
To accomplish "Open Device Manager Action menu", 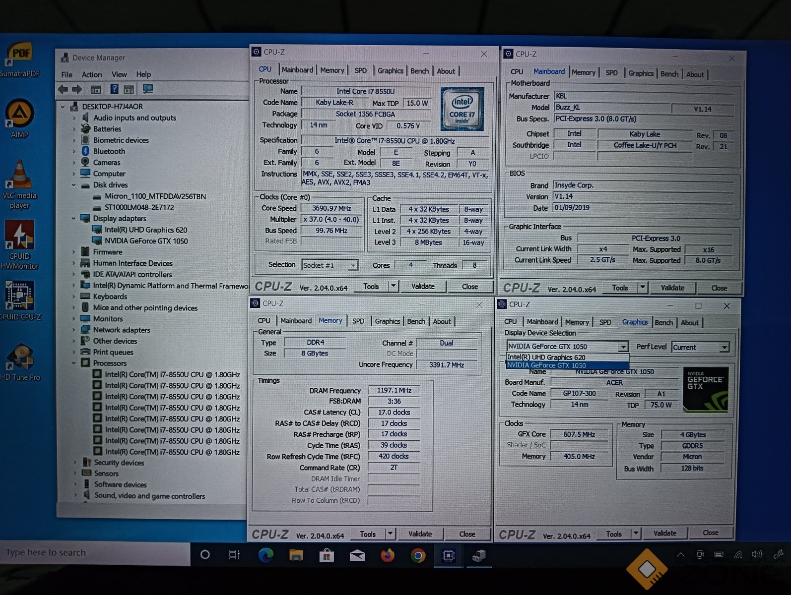I will 92,75.
